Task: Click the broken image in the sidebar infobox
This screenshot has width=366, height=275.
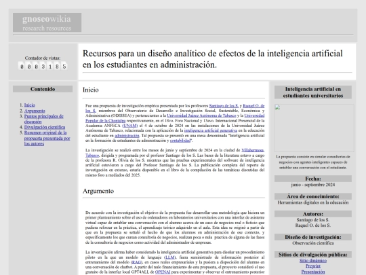Action: tap(314, 128)
